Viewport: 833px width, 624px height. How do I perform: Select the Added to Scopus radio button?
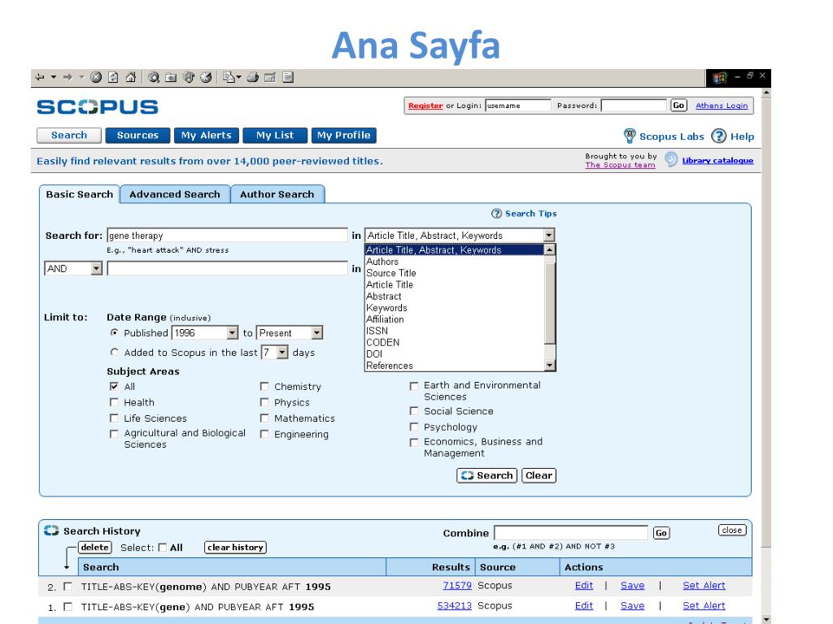[x=114, y=352]
